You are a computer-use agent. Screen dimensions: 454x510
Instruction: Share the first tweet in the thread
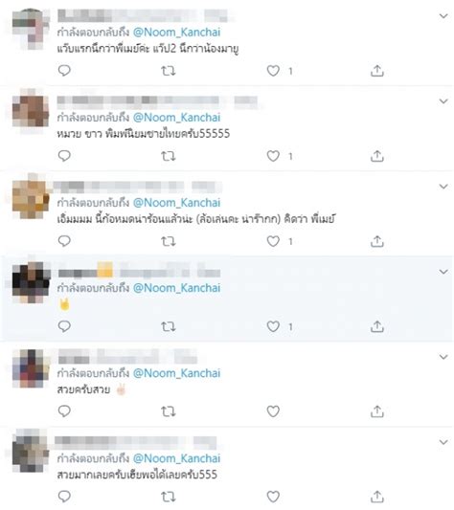377,71
